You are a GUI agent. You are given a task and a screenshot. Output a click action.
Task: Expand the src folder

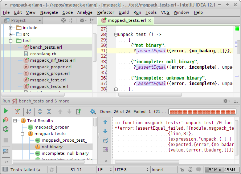click(x=11, y=34)
